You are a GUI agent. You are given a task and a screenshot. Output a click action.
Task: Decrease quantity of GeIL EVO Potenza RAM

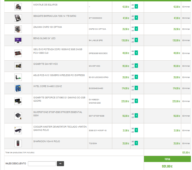(x=132, y=55)
